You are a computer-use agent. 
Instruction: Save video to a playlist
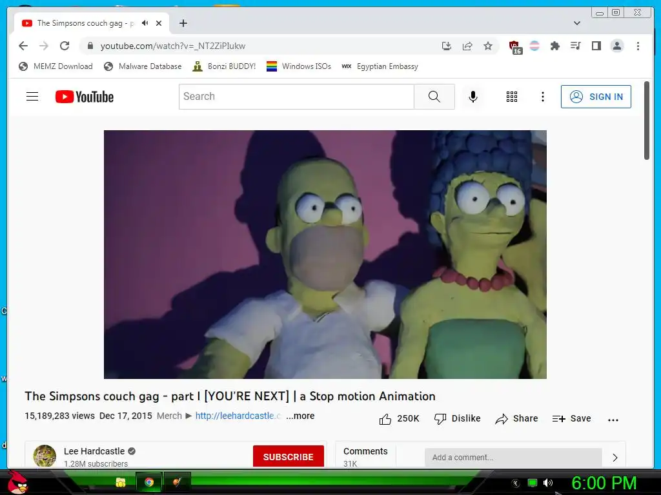click(571, 419)
